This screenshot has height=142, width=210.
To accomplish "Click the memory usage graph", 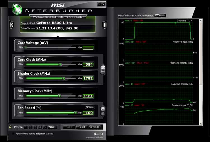I will tap(159, 94).
